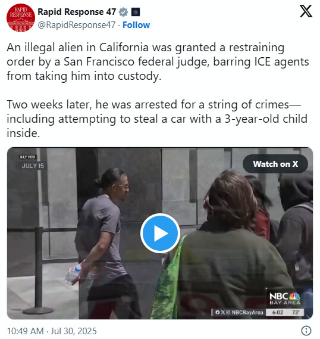The width and height of the screenshot is (320, 339).
Task: Click the Watch on X button
Action: pyautogui.click(x=275, y=164)
